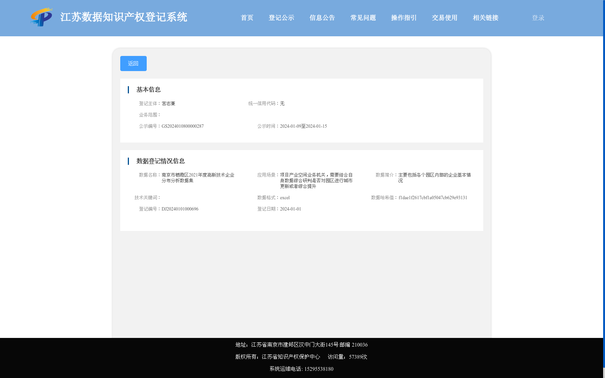Viewport: 605px width, 378px height.
Task: Open the 信息公告 menu item
Action: click(x=322, y=18)
